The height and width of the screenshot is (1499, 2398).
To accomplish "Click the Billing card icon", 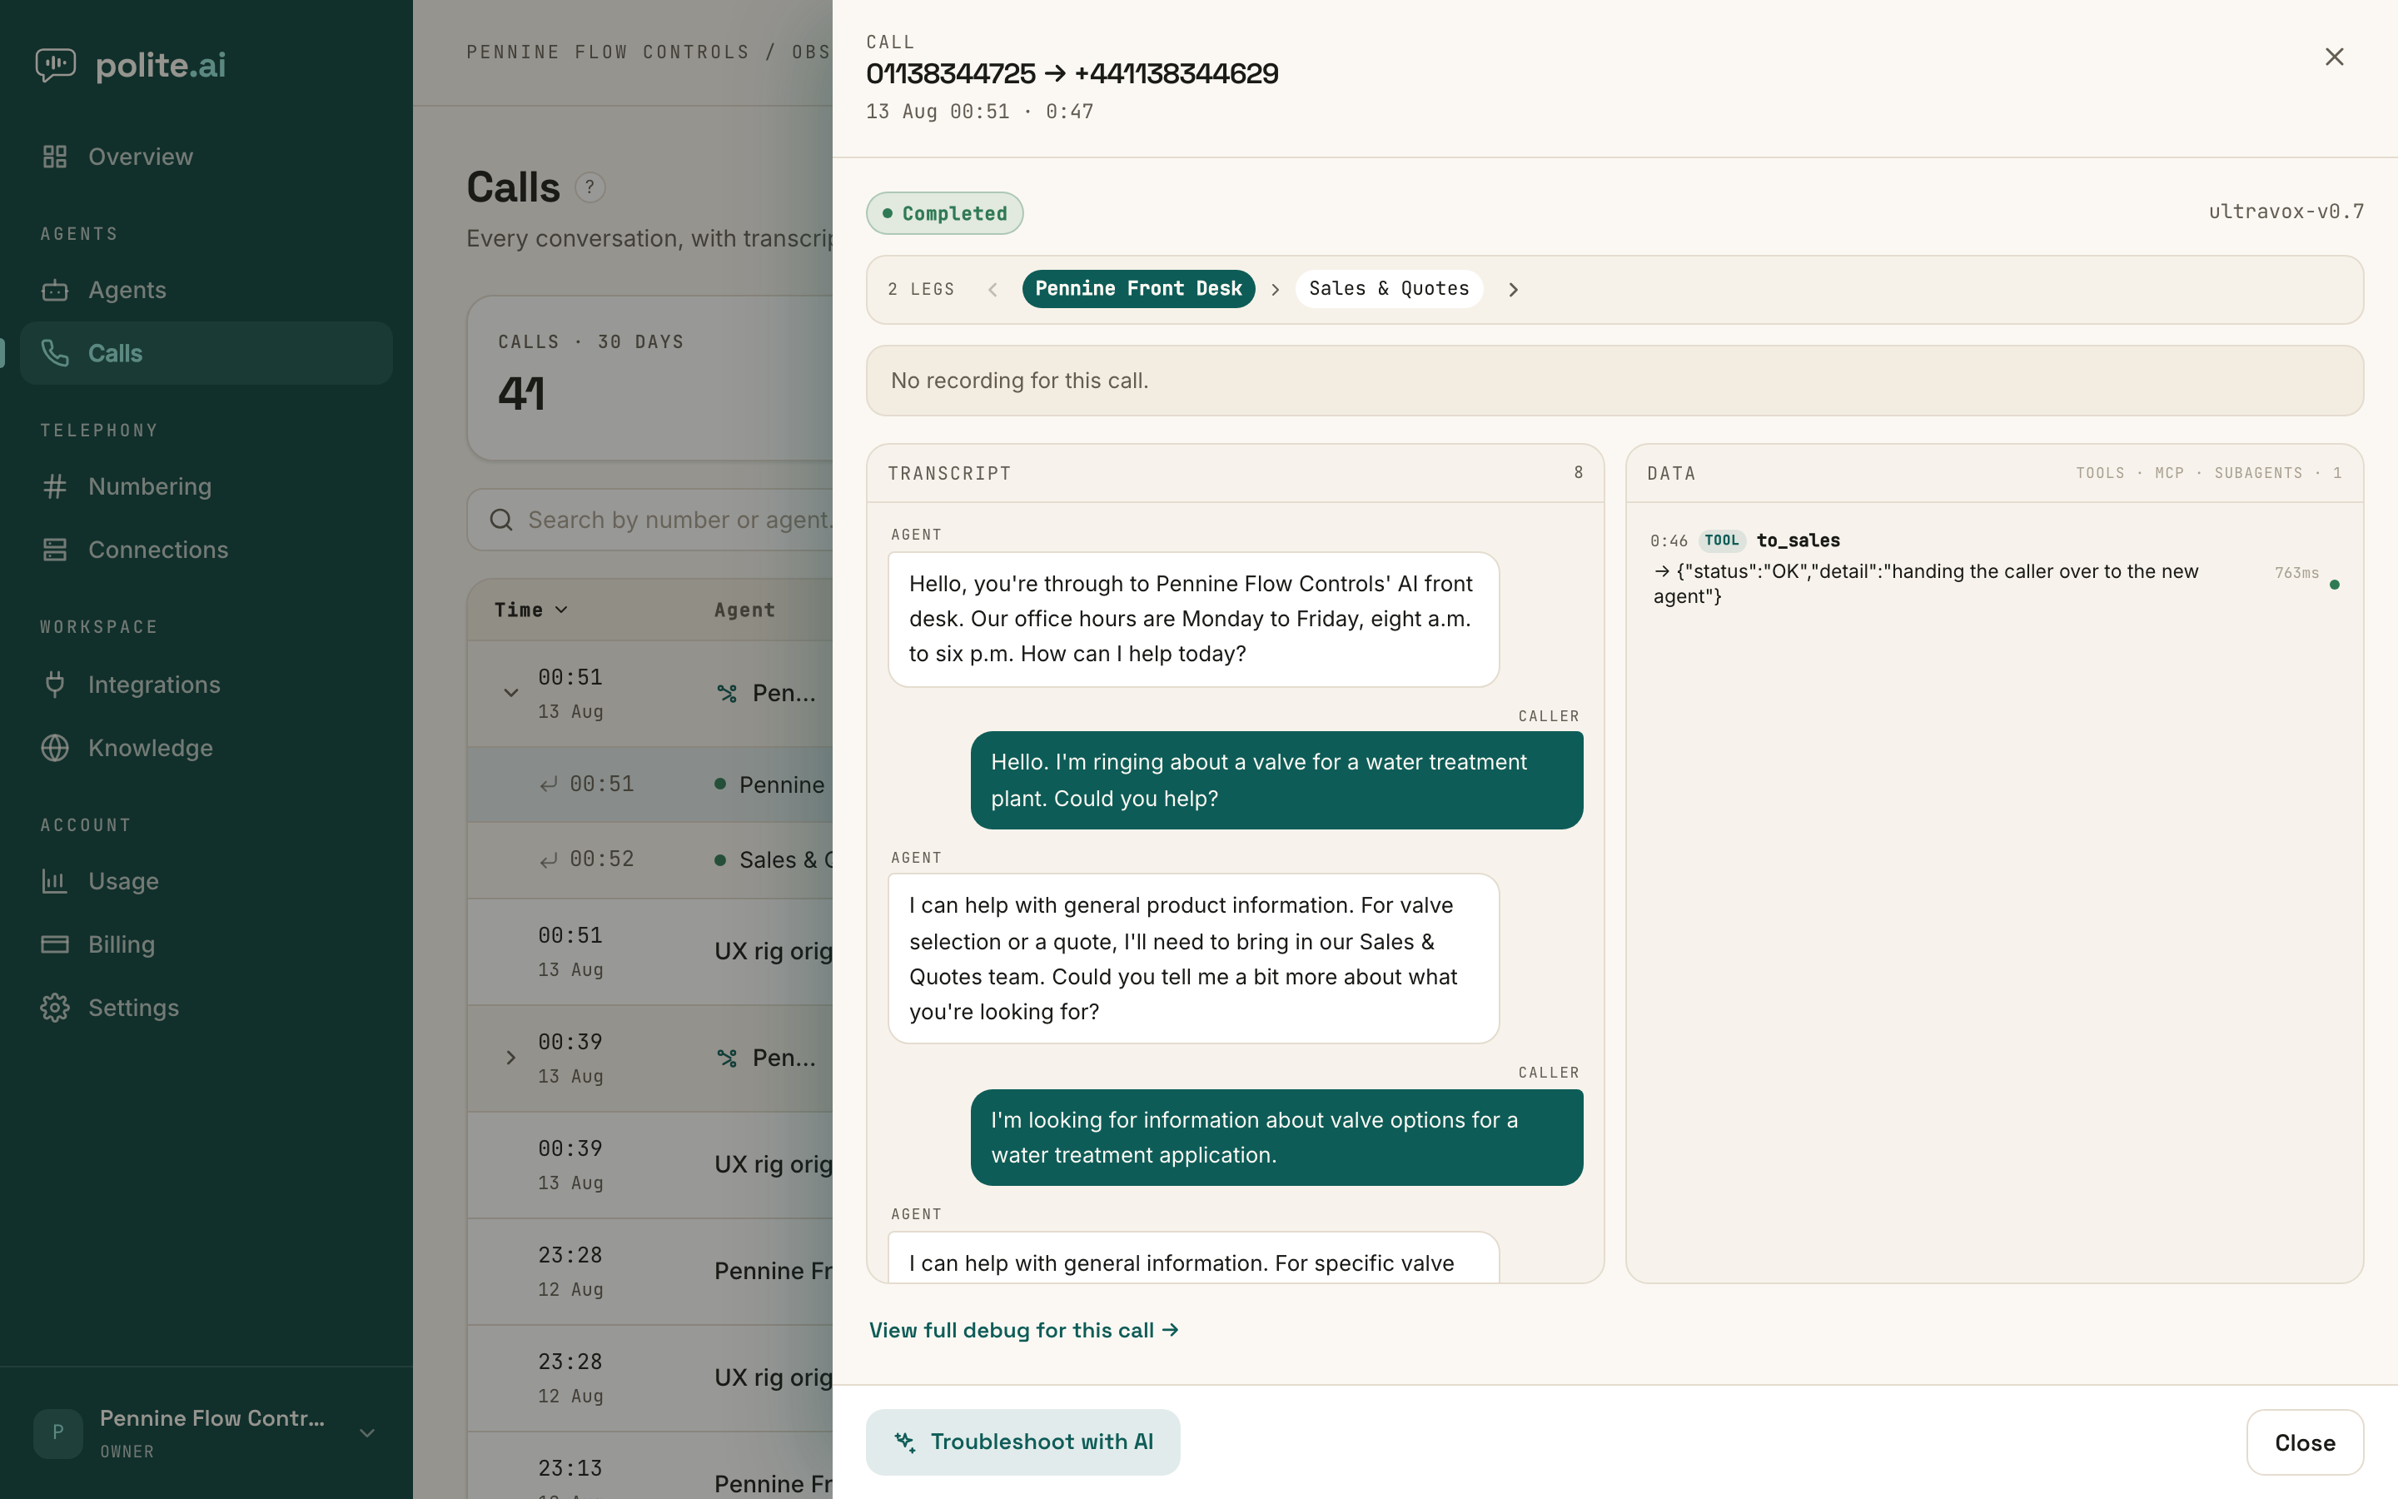I will 54,944.
